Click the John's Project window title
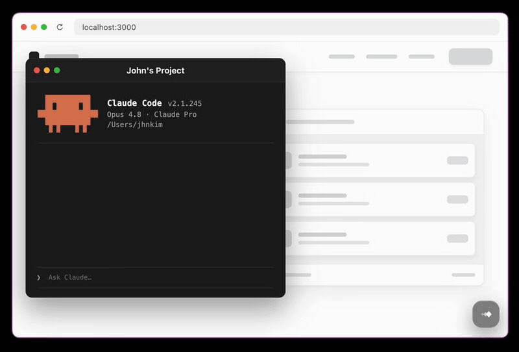519x352 pixels. click(156, 71)
